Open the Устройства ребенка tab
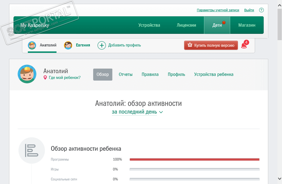Screen dimensions: 282x184 [214, 75]
